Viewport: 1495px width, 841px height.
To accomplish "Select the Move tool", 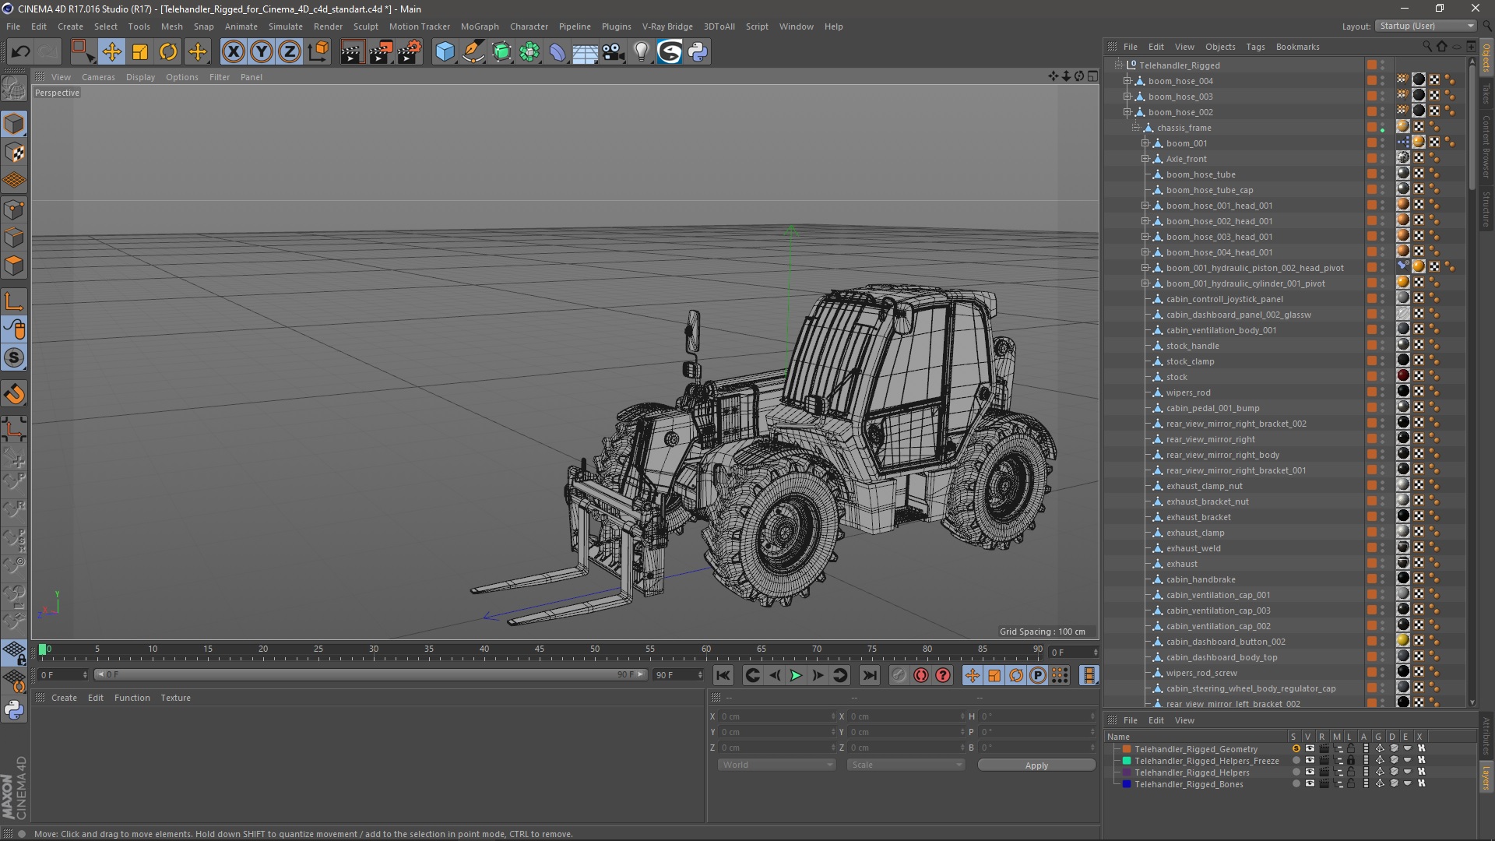I will 111,52.
